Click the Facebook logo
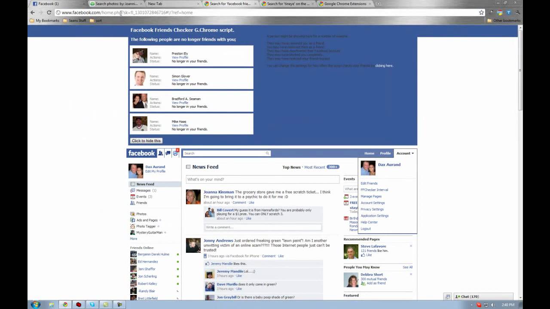Viewport: 550px width, 309px height. [x=141, y=153]
